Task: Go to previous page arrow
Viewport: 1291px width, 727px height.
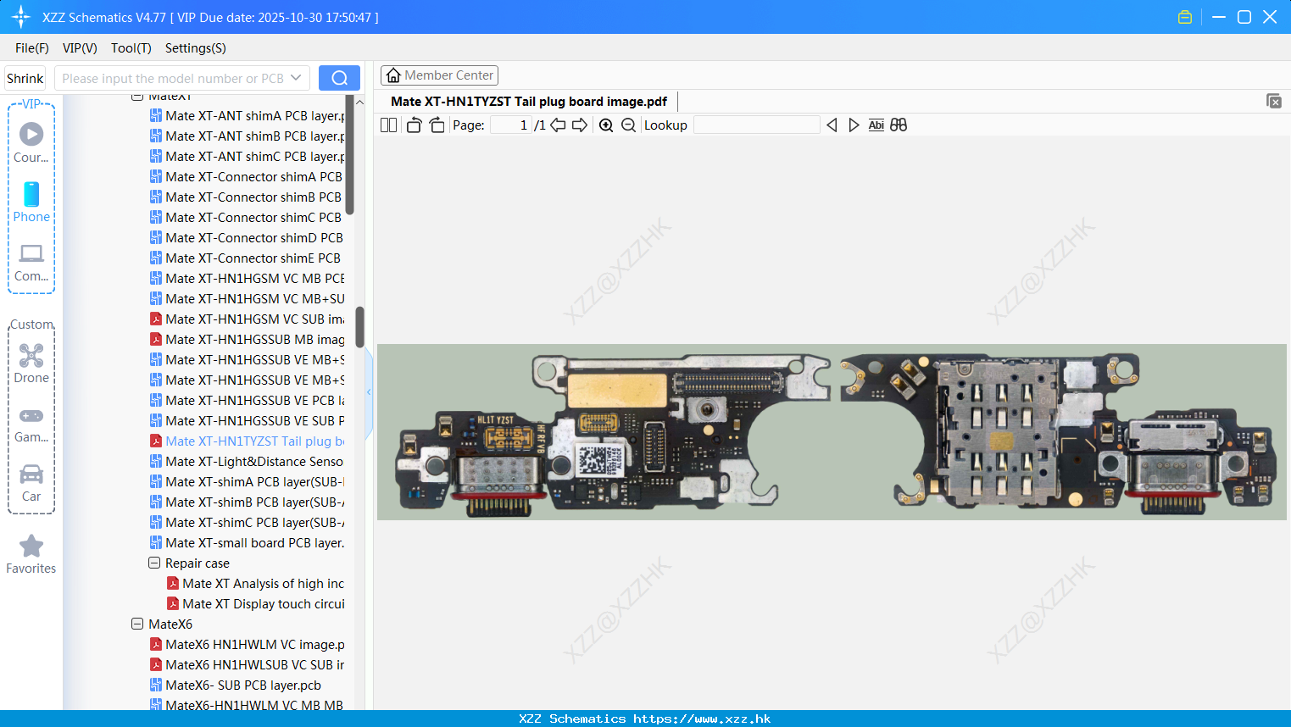Action: [558, 125]
